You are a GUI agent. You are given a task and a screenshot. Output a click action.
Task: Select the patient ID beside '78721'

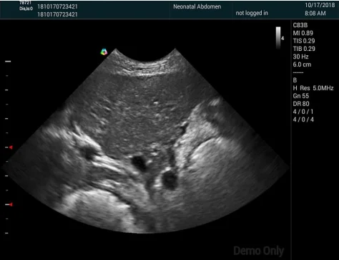click(x=57, y=6)
